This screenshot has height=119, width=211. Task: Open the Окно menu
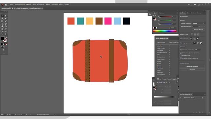[x=61, y=5]
